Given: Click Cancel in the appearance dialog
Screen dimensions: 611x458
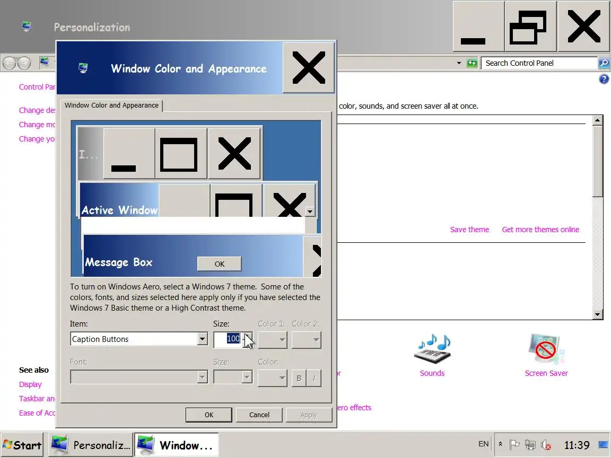Looking at the screenshot, I should 259,415.
